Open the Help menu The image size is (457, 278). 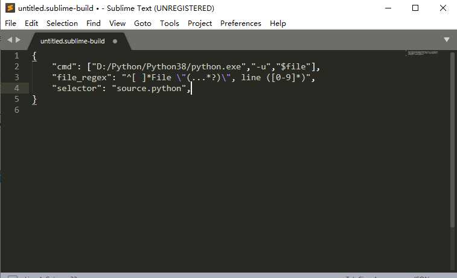point(278,24)
